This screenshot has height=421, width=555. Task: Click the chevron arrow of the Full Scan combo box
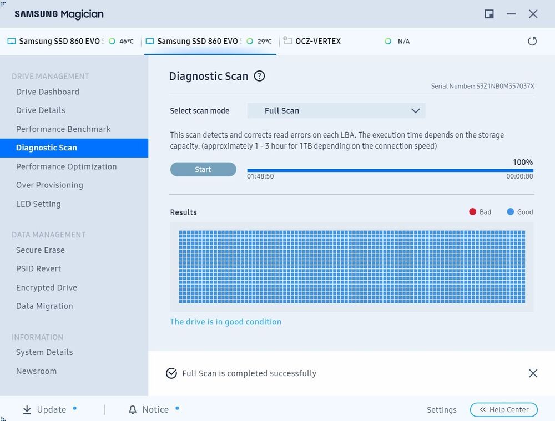tap(416, 111)
